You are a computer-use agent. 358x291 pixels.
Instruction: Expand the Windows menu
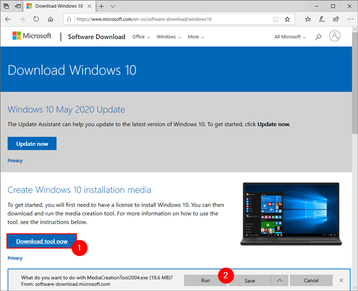coord(169,37)
